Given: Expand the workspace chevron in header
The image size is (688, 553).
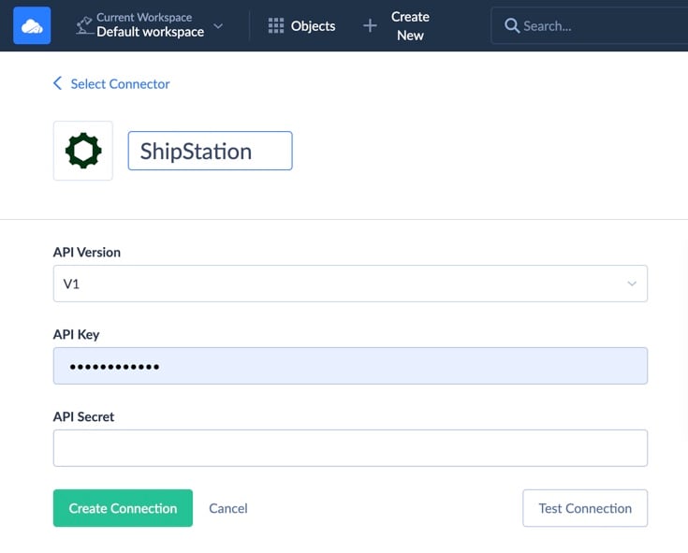Looking at the screenshot, I should (x=218, y=26).
